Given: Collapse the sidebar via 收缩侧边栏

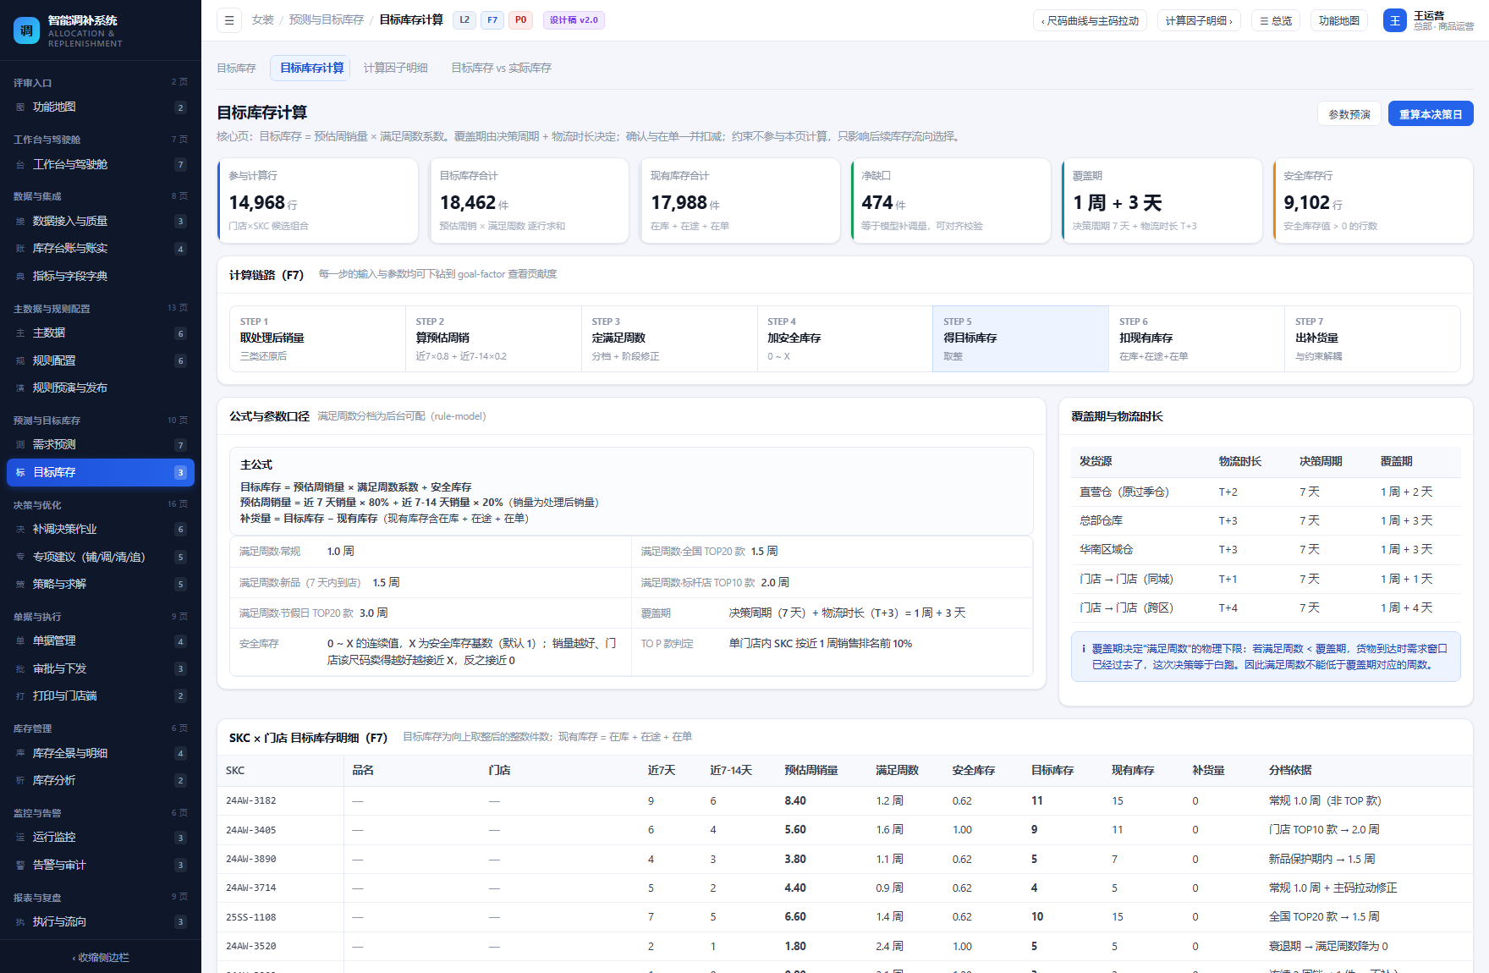Looking at the screenshot, I should 101,958.
